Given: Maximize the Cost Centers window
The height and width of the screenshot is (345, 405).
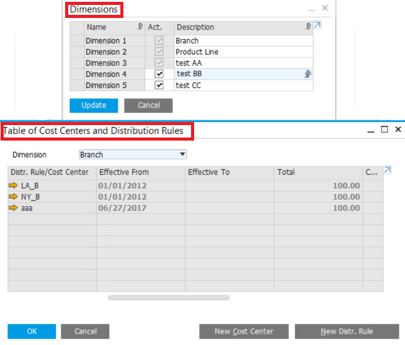Looking at the screenshot, I should [x=385, y=129].
